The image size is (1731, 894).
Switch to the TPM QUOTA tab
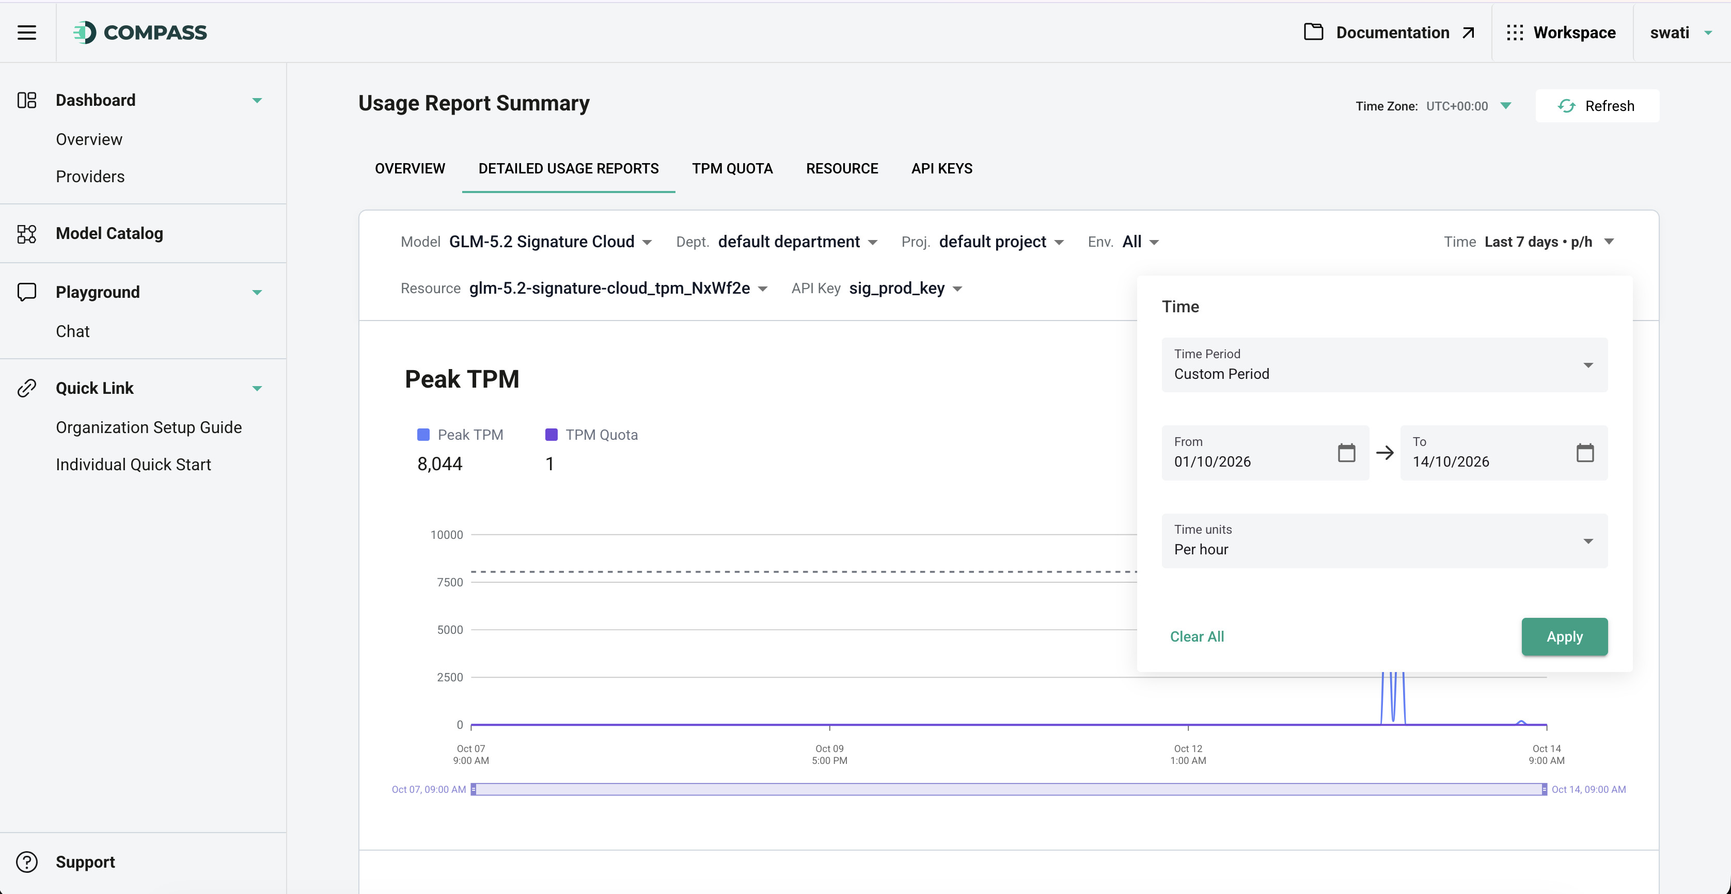point(732,169)
